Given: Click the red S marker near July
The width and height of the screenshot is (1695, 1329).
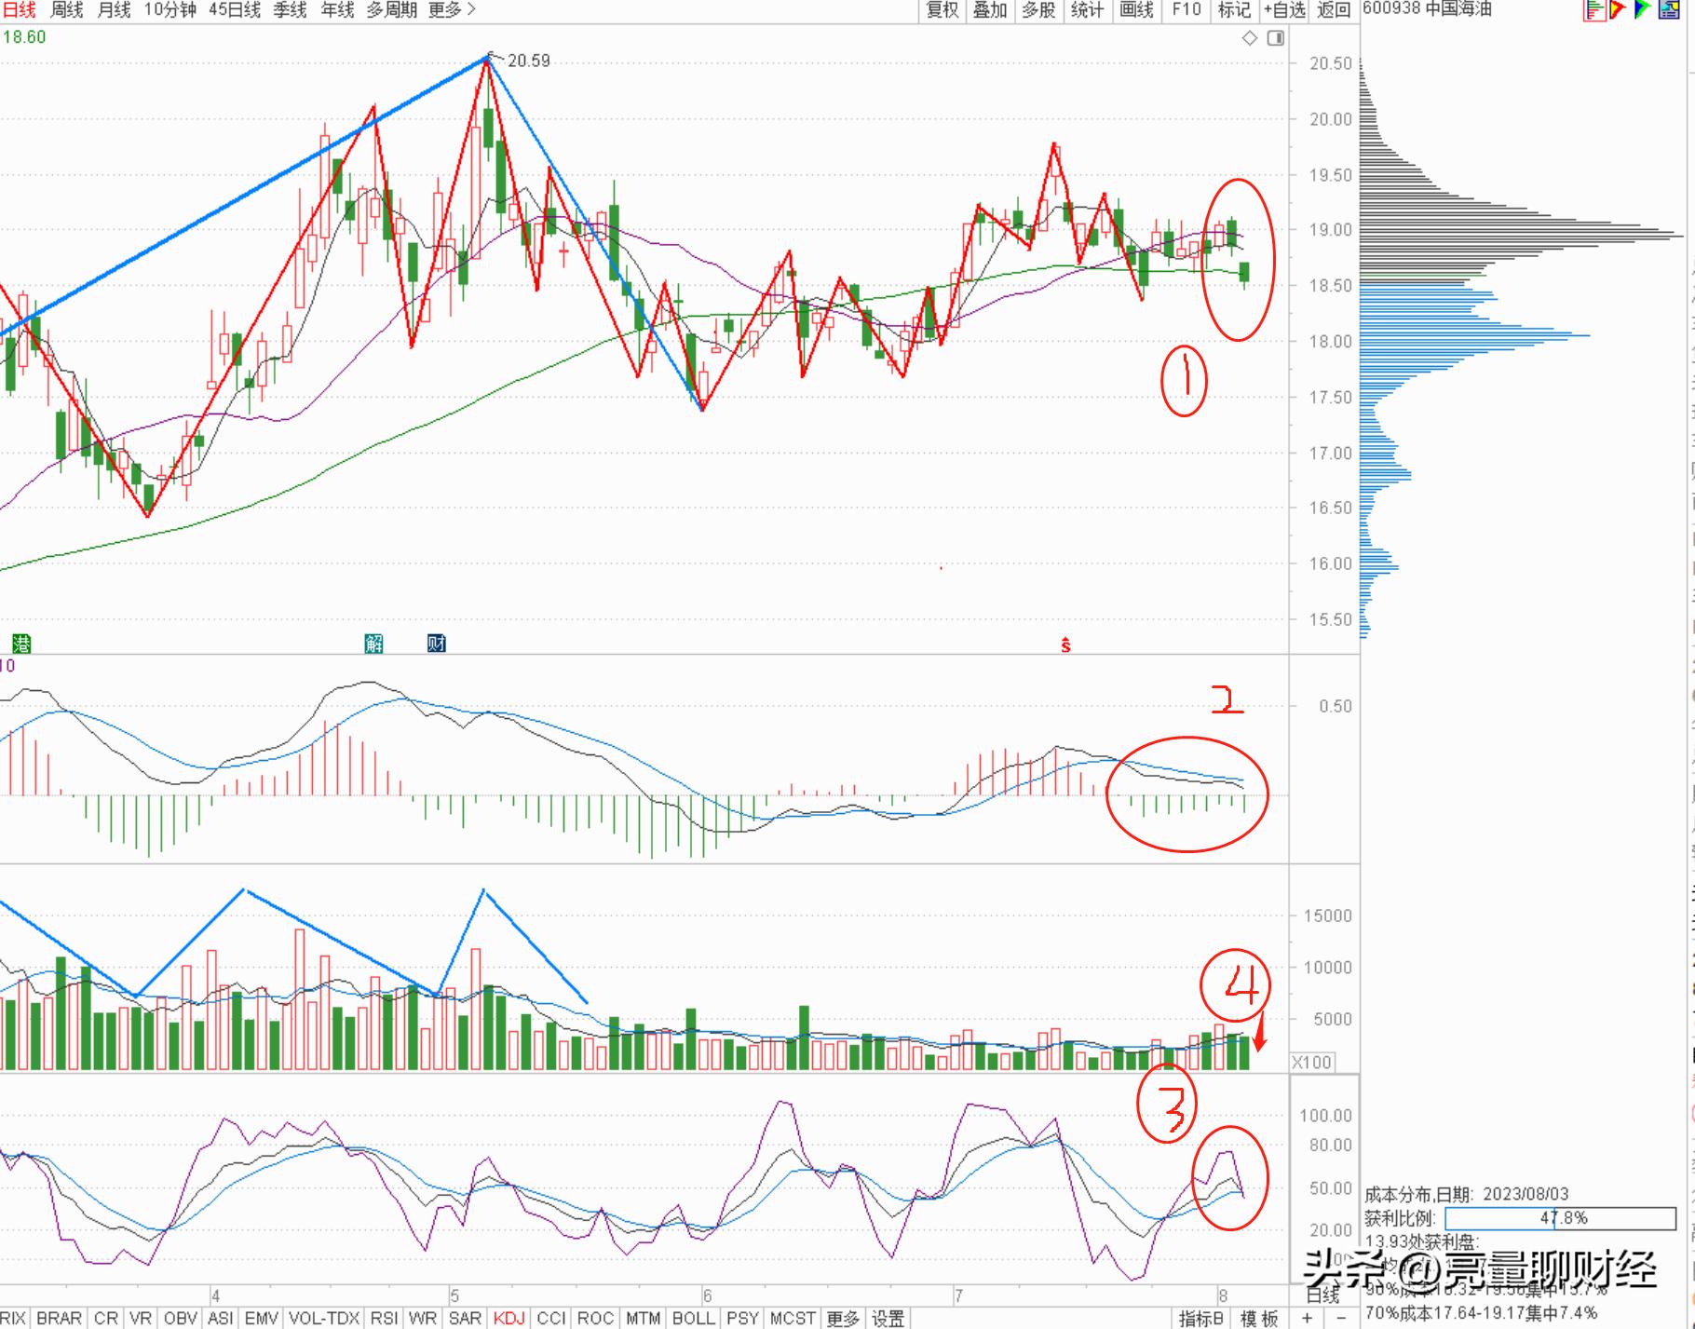Looking at the screenshot, I should pos(1065,644).
